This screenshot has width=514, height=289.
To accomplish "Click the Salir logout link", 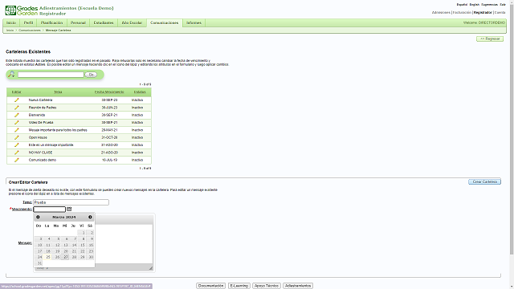I will (x=503, y=5).
